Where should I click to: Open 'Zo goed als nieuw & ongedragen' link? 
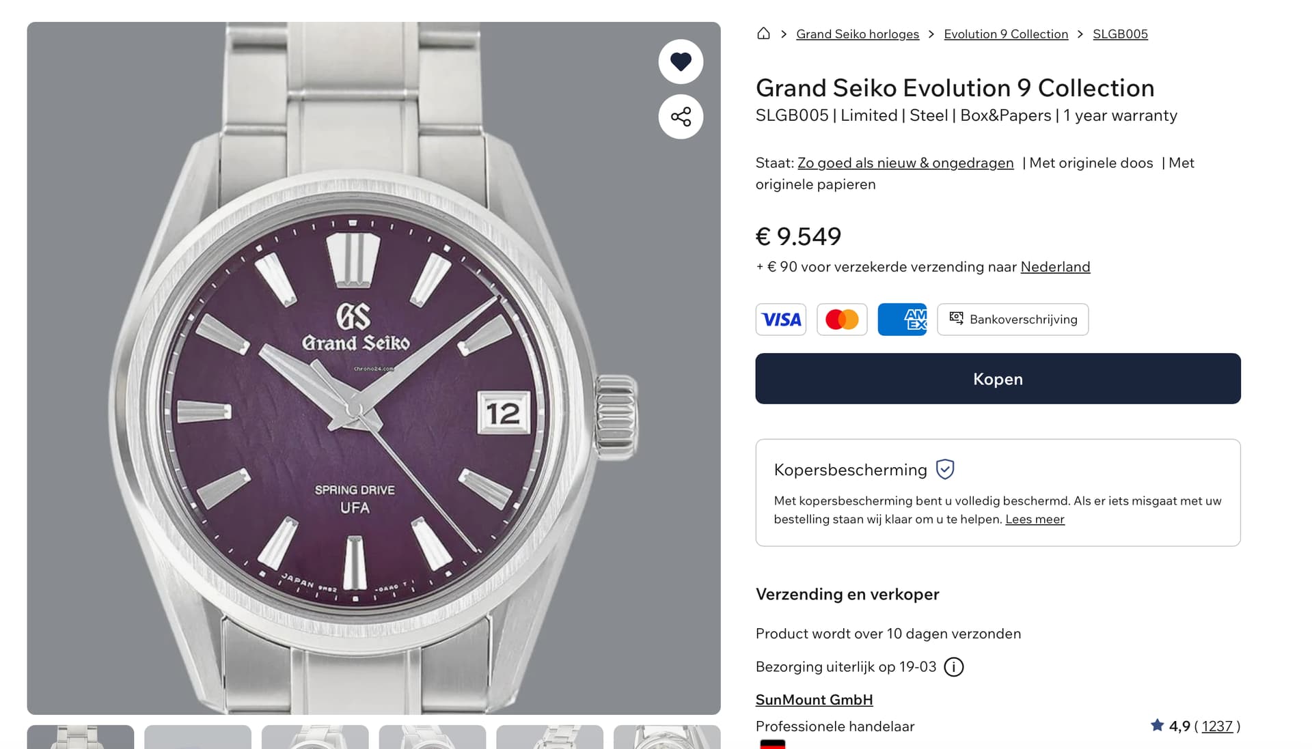click(905, 163)
